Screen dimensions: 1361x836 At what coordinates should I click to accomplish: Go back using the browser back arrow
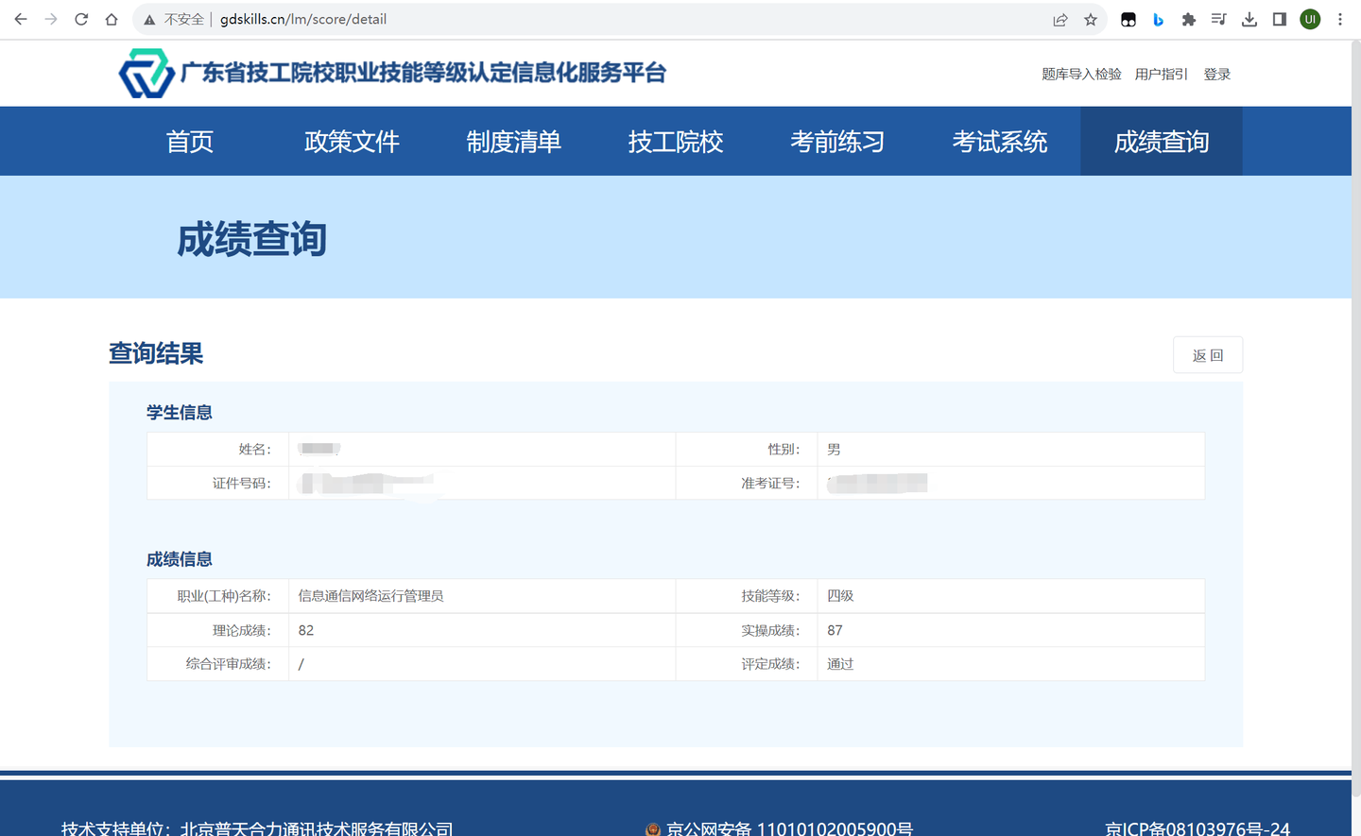tap(20, 19)
